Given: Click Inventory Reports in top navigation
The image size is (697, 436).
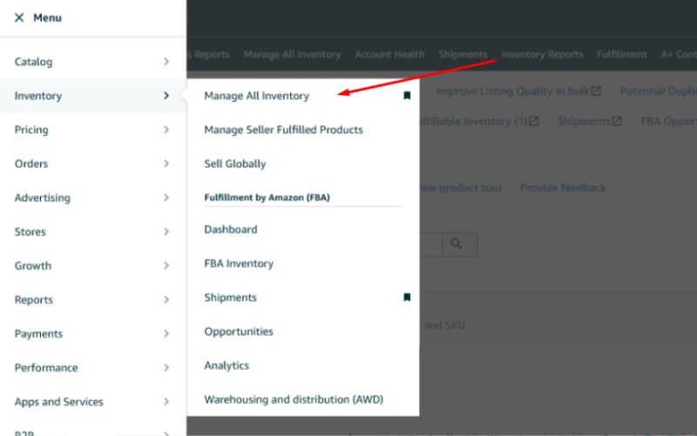Looking at the screenshot, I should (x=542, y=54).
